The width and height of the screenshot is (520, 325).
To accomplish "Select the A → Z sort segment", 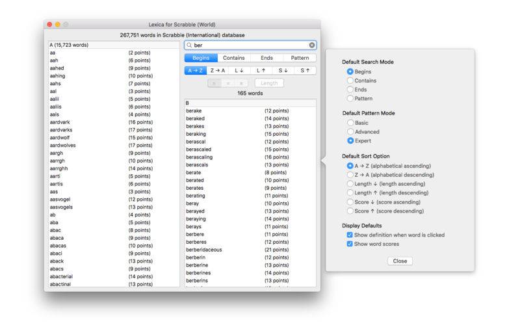I will (196, 71).
